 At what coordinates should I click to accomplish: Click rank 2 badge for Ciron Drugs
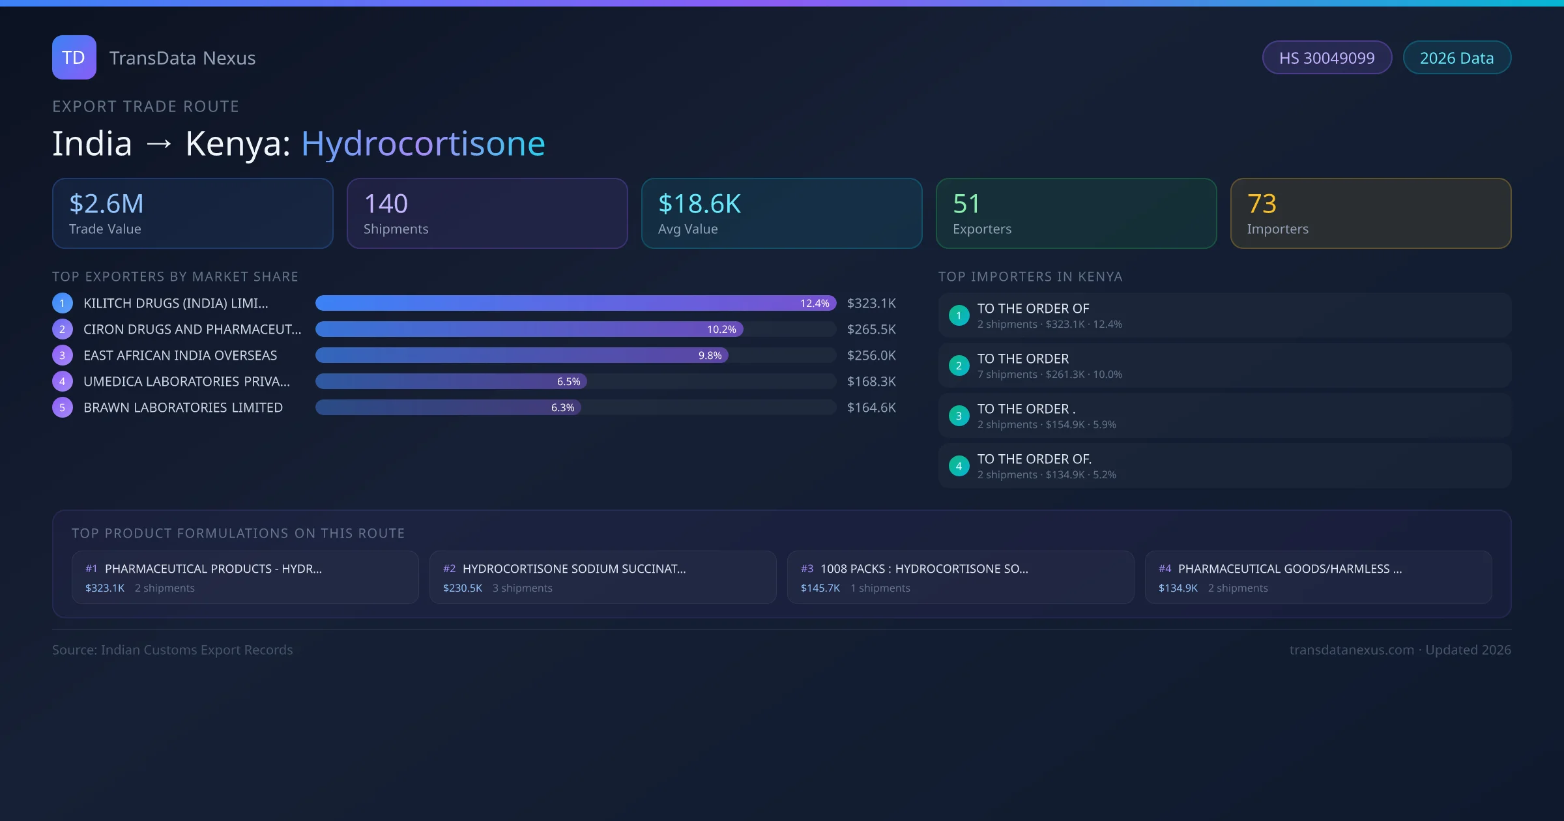[63, 329]
